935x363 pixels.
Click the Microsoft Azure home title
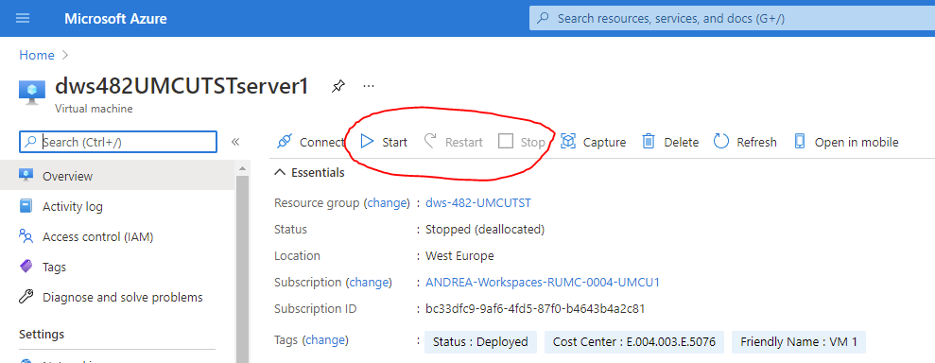[115, 19]
